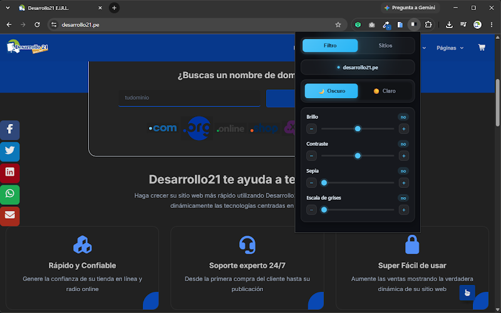The width and height of the screenshot is (501, 313).
Task: Open the Chrome three-dot menu
Action: [492, 24]
